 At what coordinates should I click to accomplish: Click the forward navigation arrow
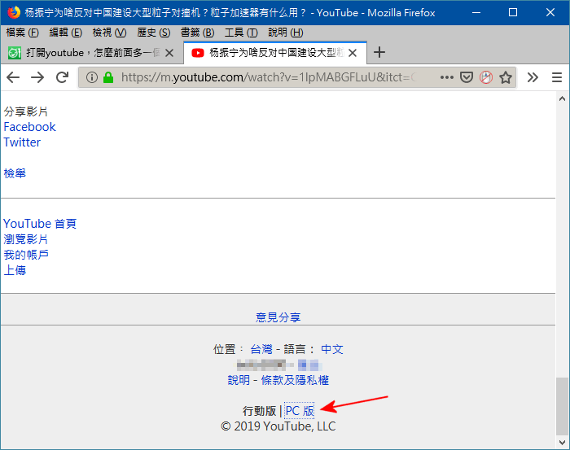click(37, 77)
